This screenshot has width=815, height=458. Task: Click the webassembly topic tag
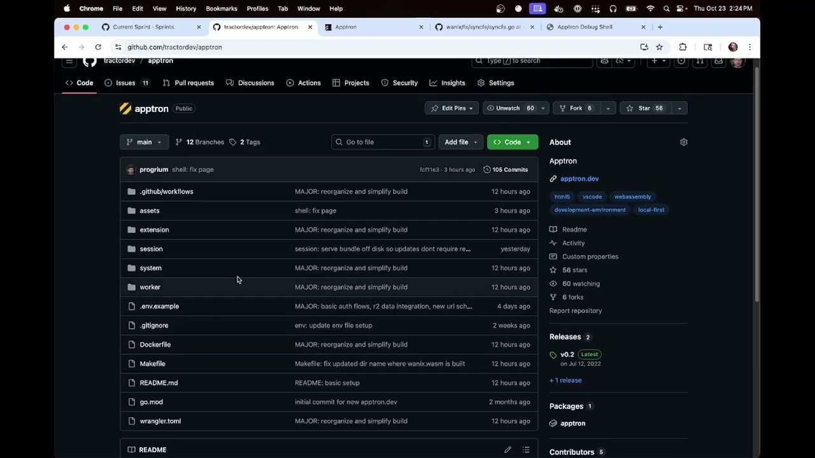tap(633, 197)
